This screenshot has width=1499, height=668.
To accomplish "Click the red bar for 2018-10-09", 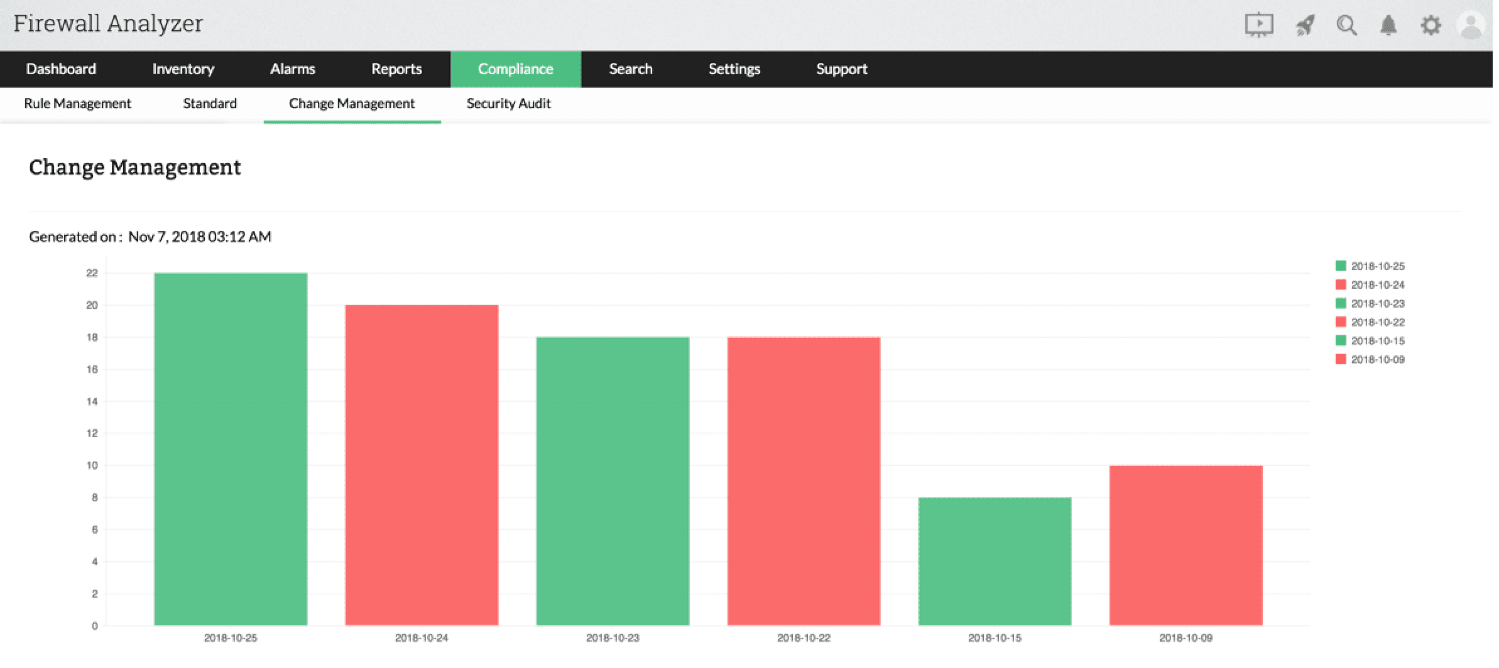I will tap(1186, 545).
